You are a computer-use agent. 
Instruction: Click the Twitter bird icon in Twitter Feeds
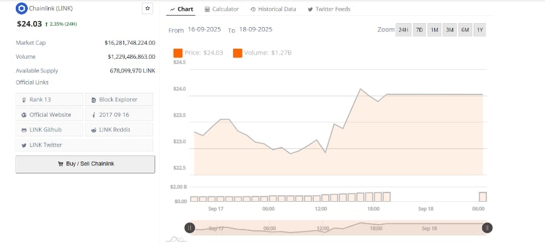(310, 9)
